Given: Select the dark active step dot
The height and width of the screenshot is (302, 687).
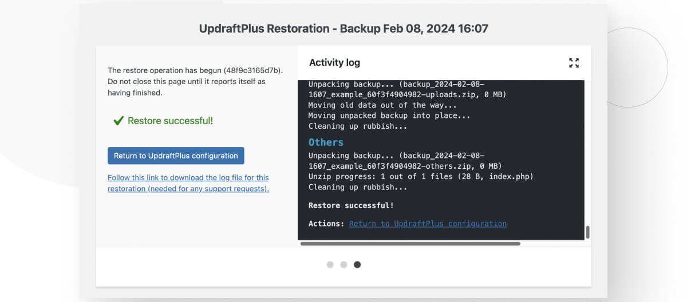Looking at the screenshot, I should (x=357, y=264).
